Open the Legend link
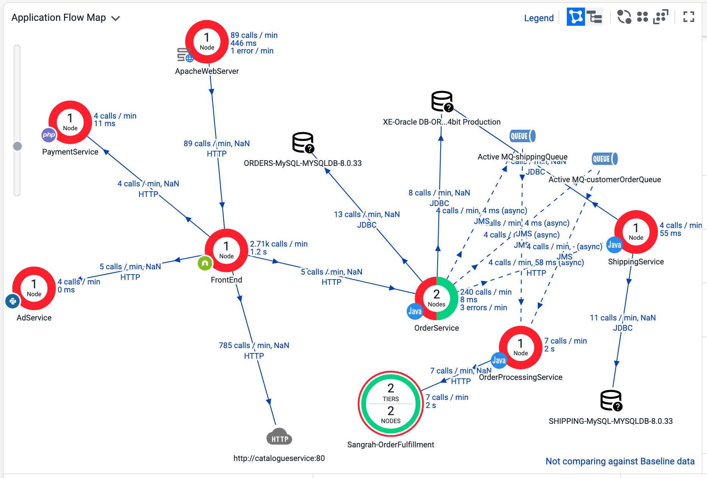This screenshot has width=707, height=478. tap(538, 18)
